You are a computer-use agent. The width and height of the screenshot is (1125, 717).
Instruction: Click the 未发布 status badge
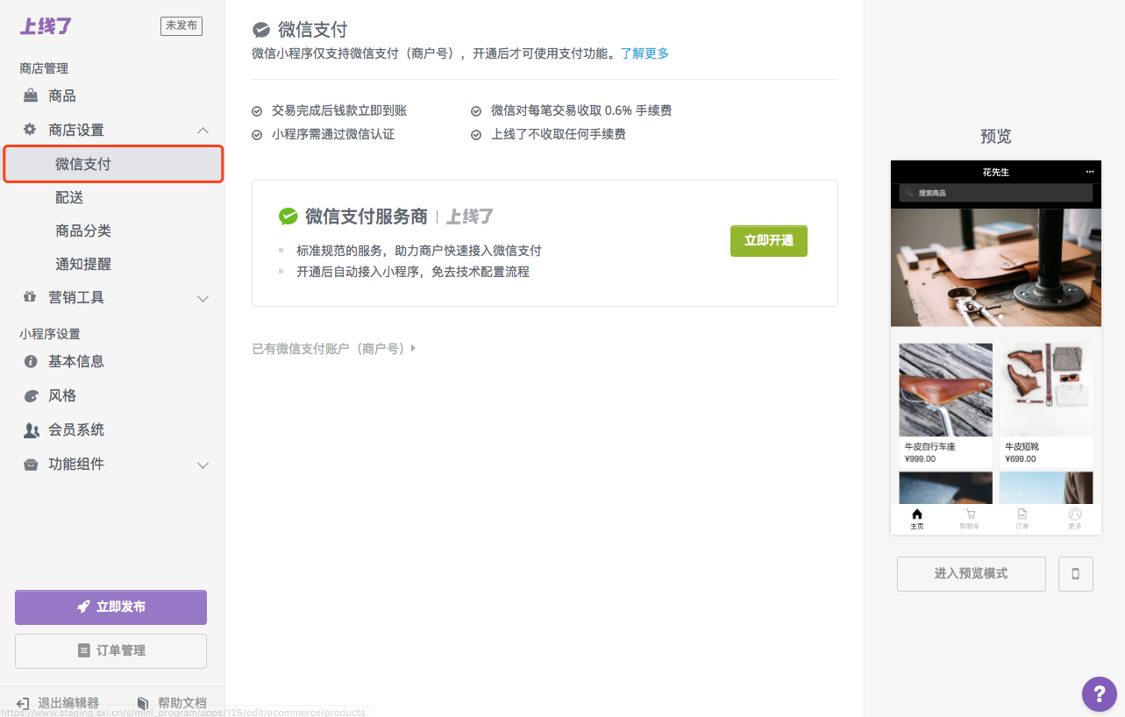click(182, 25)
